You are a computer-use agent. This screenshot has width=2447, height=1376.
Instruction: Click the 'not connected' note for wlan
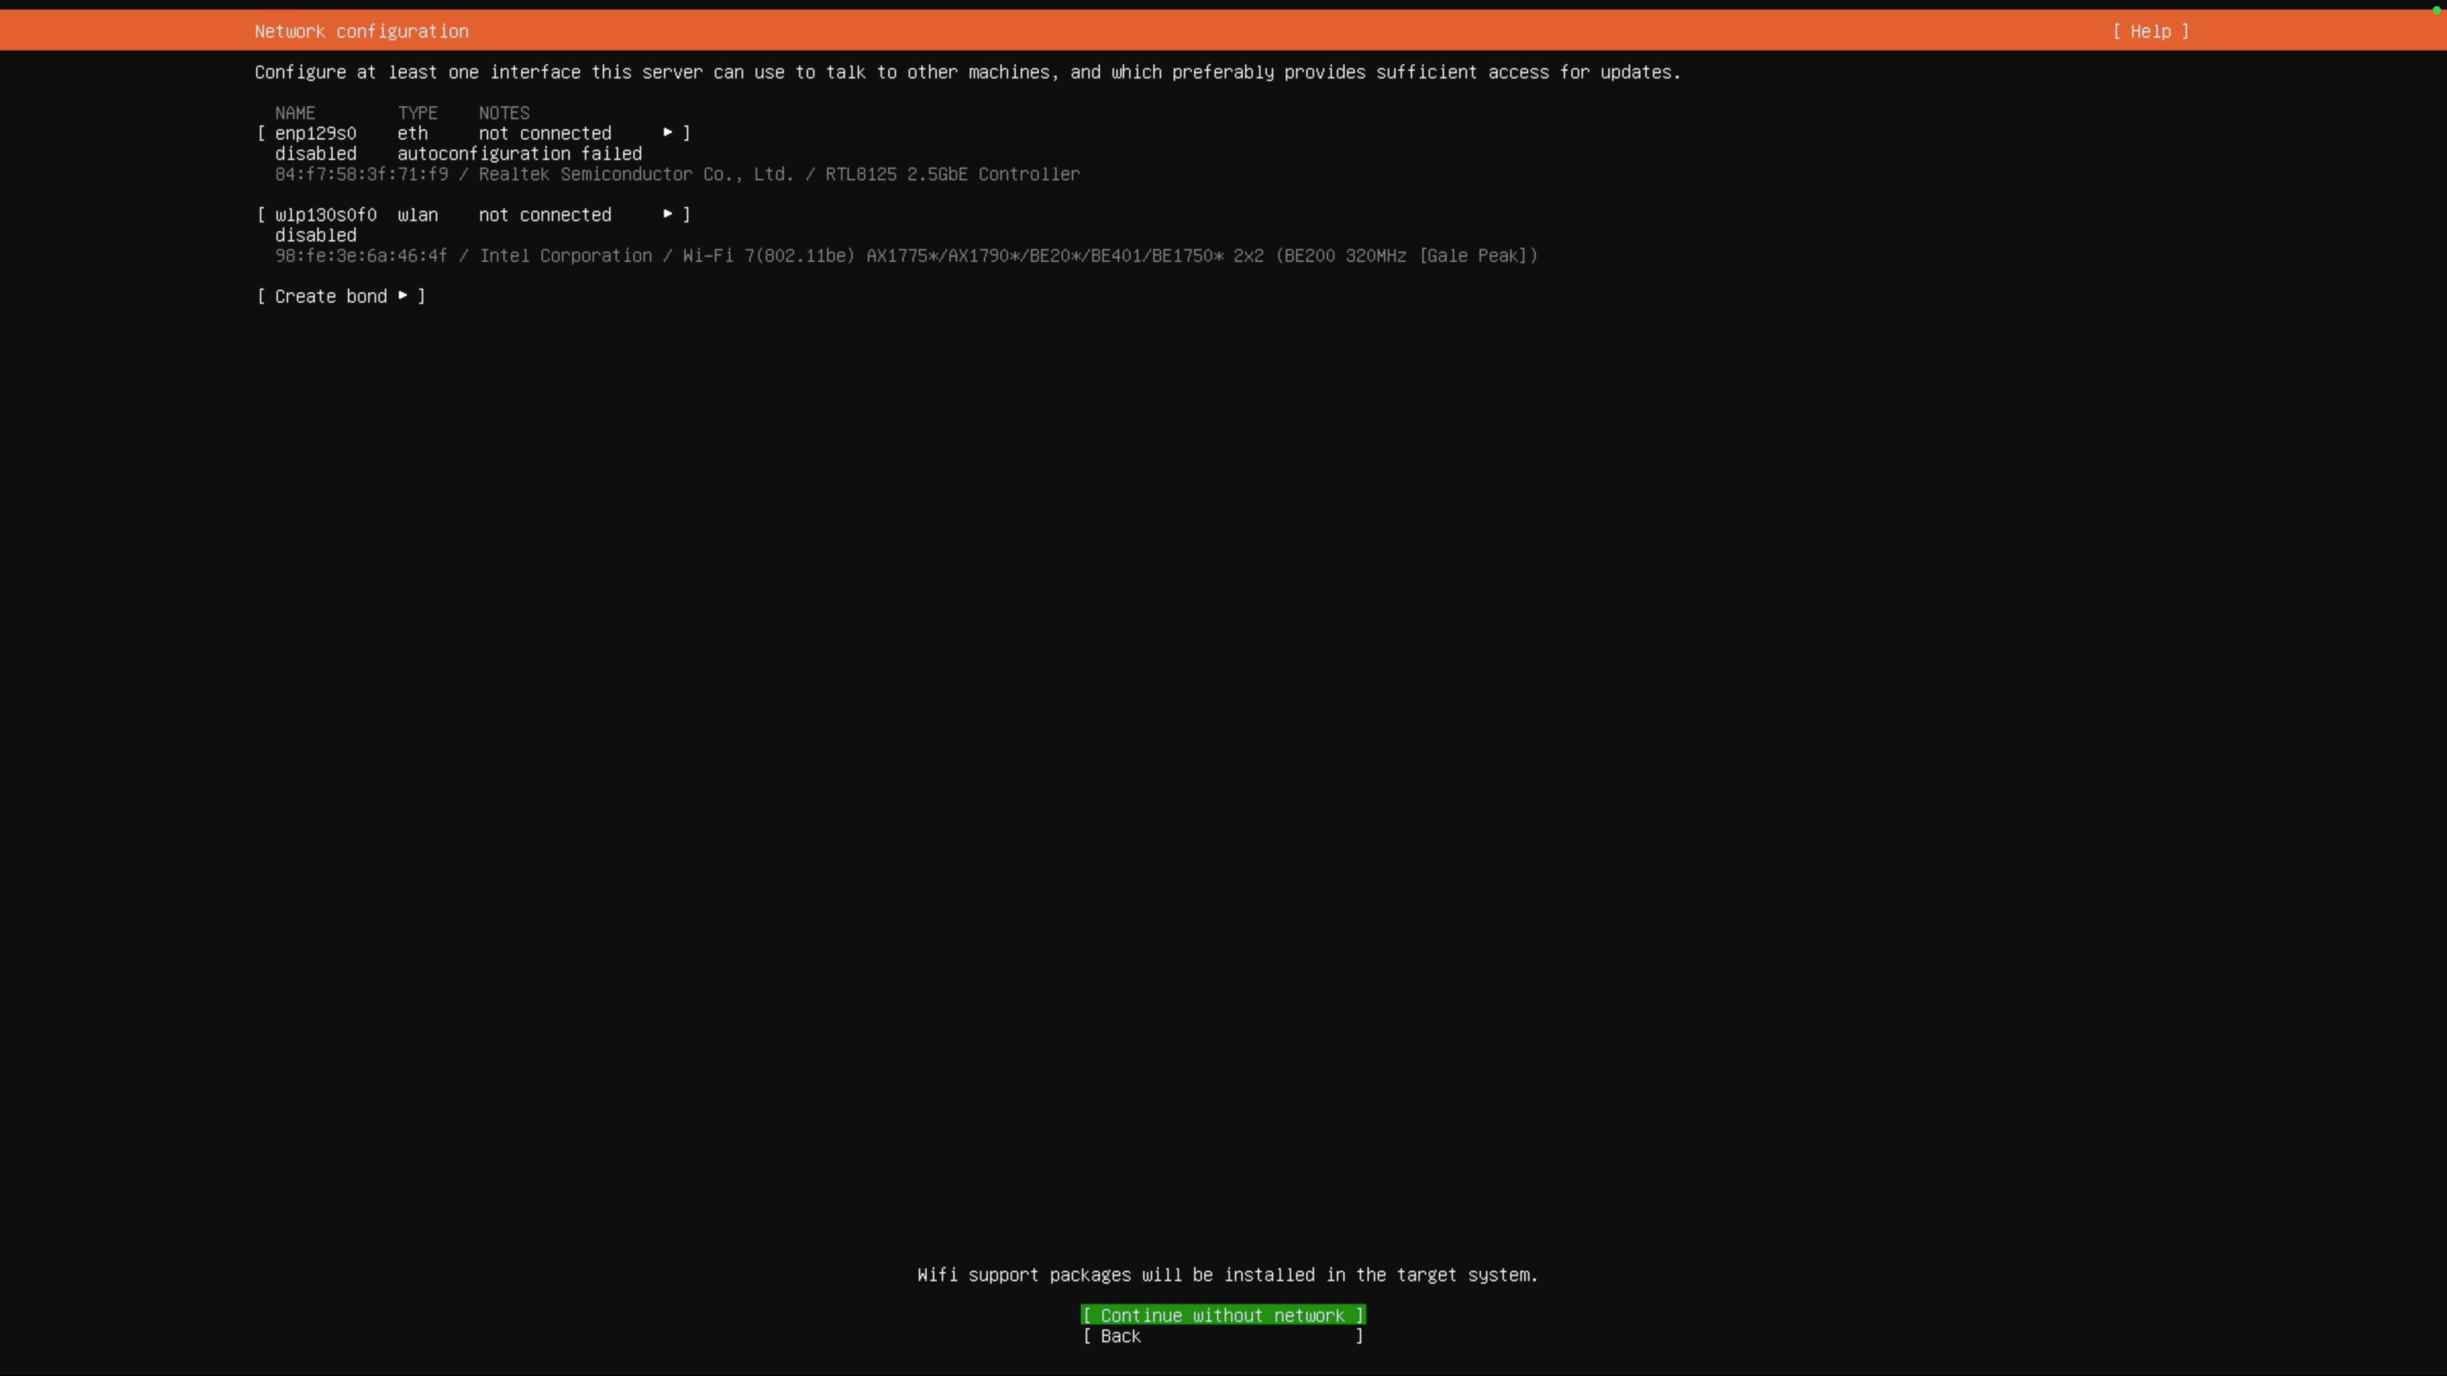545,215
